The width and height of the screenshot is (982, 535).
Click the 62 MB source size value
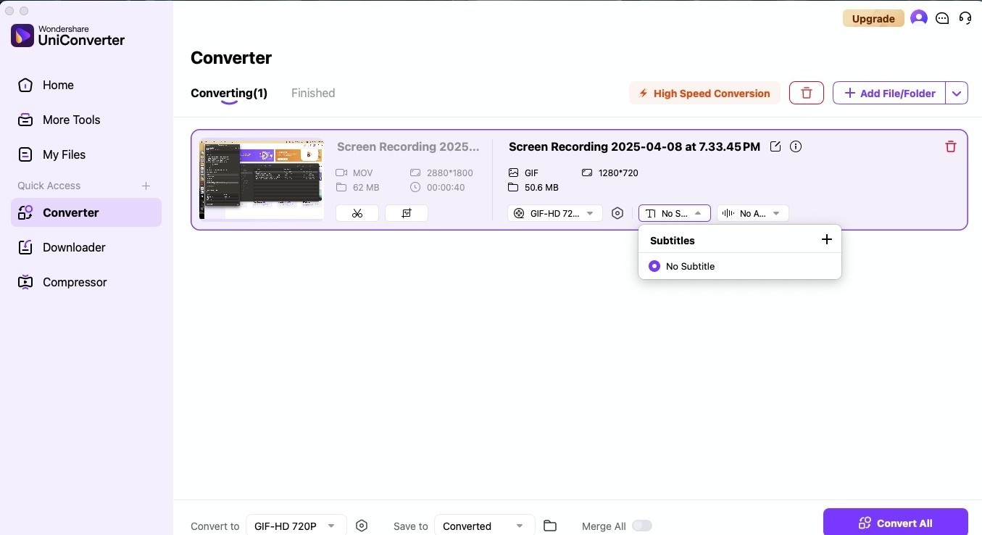367,187
